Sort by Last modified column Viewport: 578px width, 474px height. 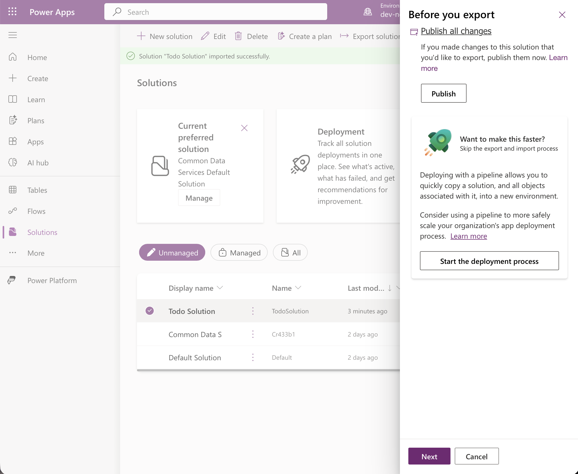369,288
